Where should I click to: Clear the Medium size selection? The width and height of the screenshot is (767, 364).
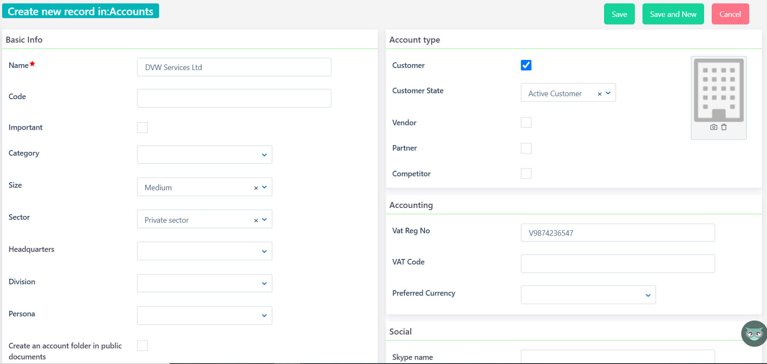(256, 188)
